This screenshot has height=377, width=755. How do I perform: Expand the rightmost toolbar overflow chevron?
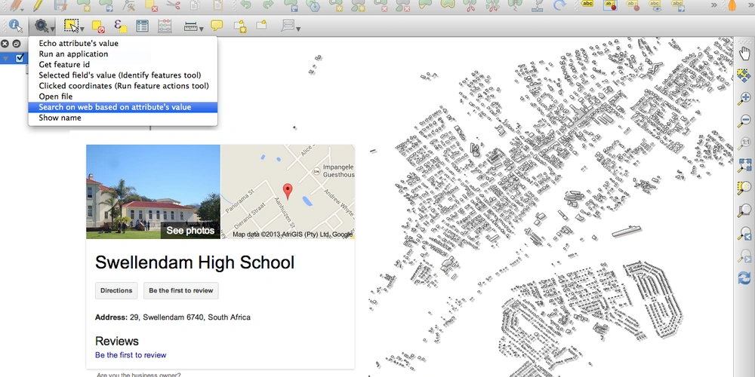(750, 5)
